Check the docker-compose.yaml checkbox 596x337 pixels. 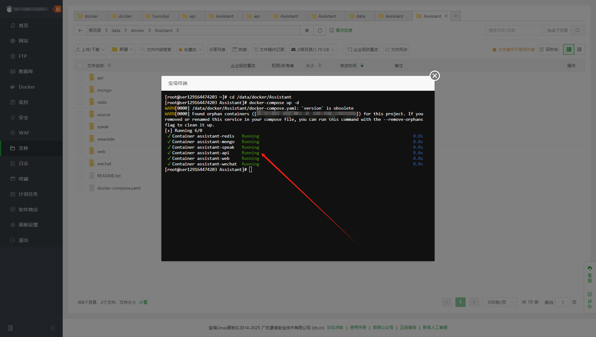[x=80, y=188]
